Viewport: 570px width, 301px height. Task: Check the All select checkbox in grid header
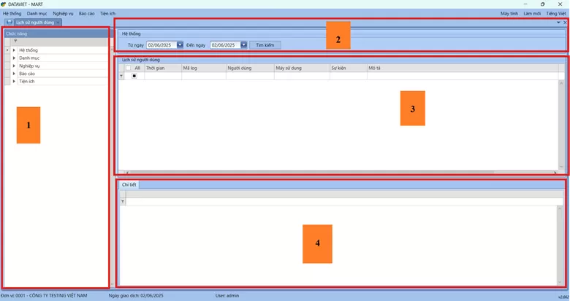point(128,68)
